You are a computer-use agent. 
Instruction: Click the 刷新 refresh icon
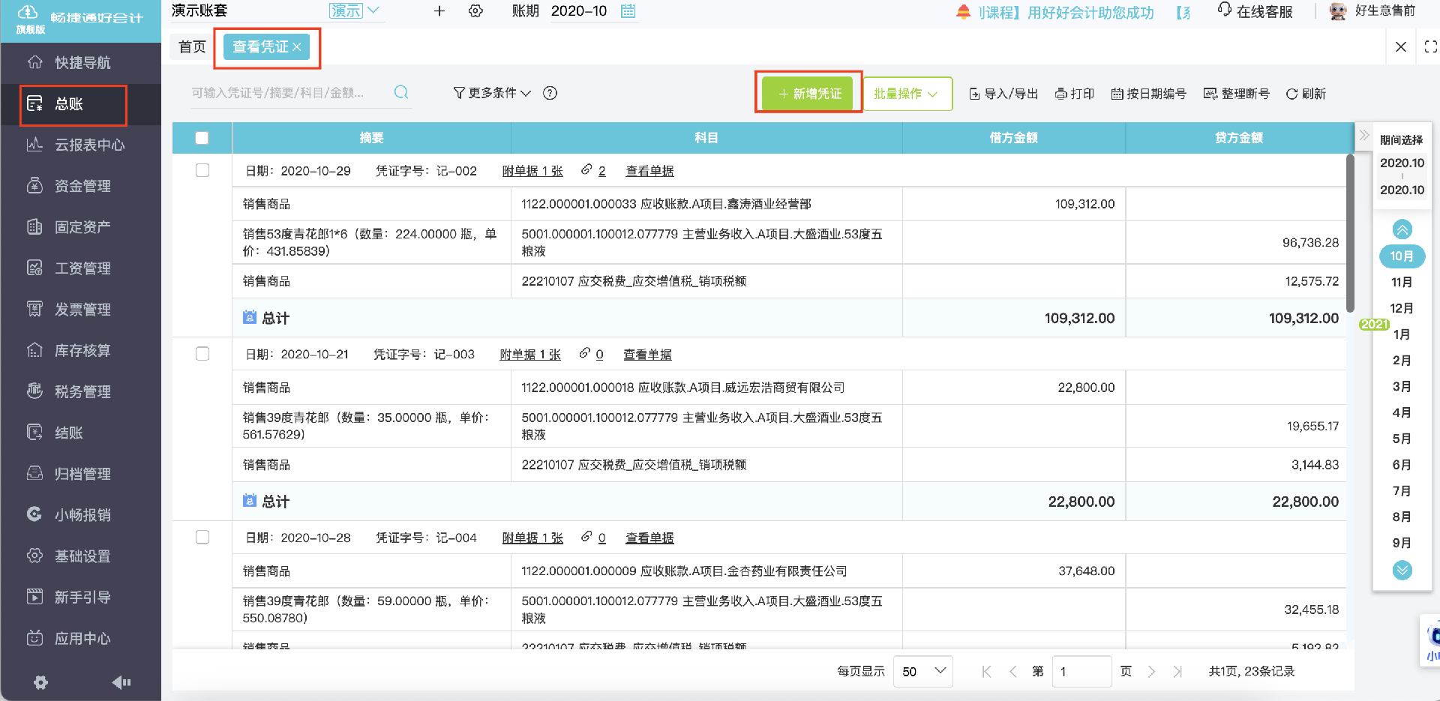pyautogui.click(x=1305, y=93)
